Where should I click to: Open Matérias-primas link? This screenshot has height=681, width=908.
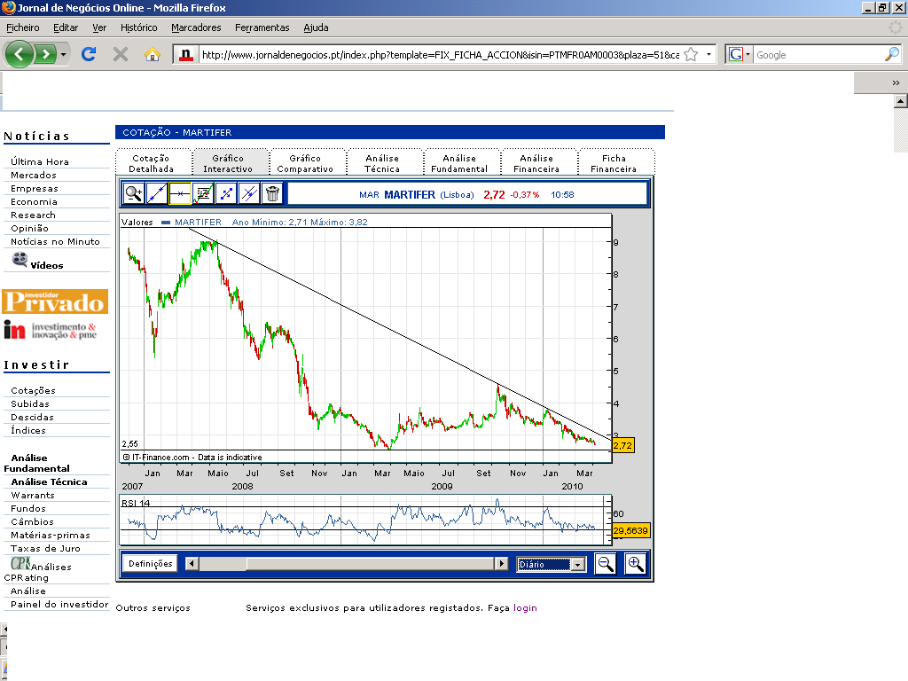[51, 535]
